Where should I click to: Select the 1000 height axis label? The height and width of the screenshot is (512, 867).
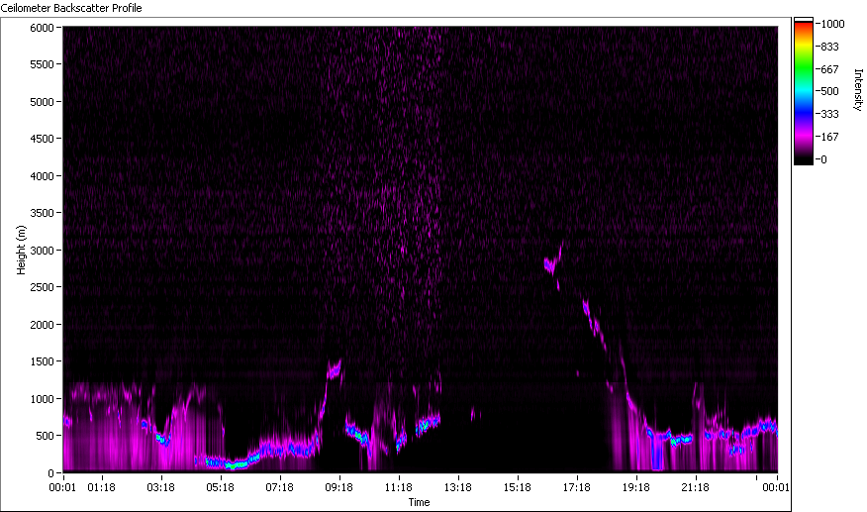(x=42, y=398)
